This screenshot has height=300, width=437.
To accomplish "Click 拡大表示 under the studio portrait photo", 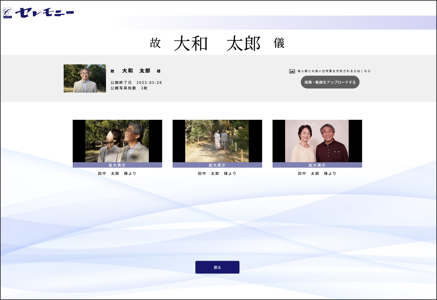I will tap(317, 165).
